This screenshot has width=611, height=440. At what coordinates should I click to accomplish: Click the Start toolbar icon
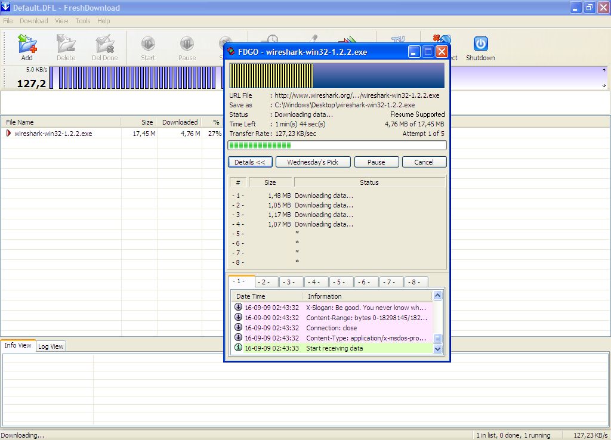coord(148,48)
